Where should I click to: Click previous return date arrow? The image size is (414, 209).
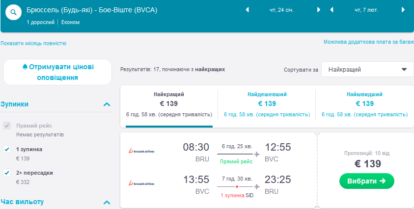(332, 10)
